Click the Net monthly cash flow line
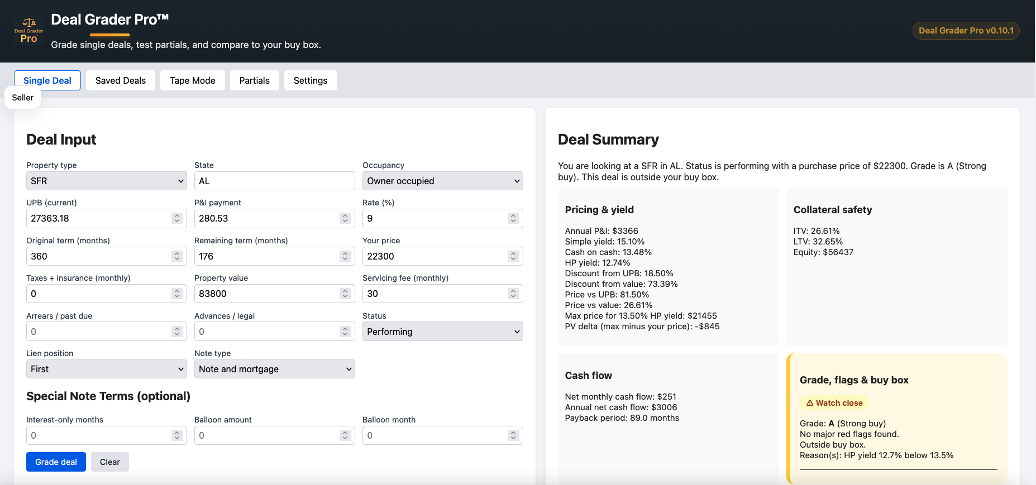The width and height of the screenshot is (1036, 485). click(x=620, y=397)
